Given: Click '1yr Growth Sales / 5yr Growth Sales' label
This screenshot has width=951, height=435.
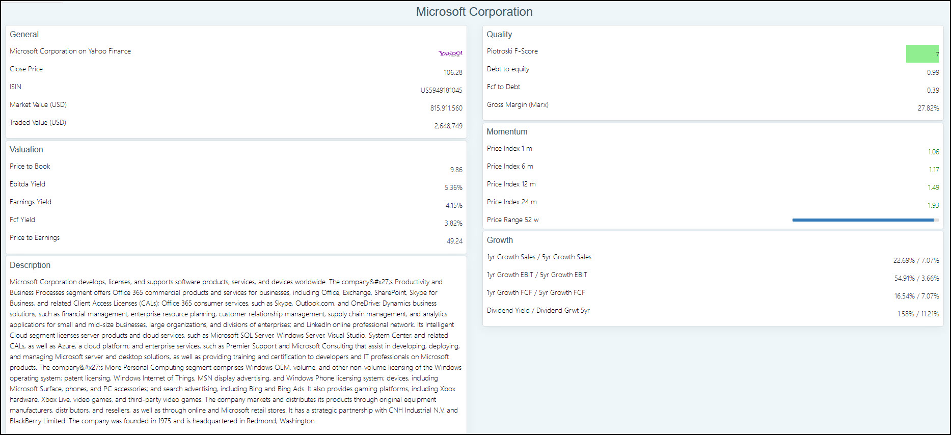Looking at the screenshot, I should tap(539, 257).
